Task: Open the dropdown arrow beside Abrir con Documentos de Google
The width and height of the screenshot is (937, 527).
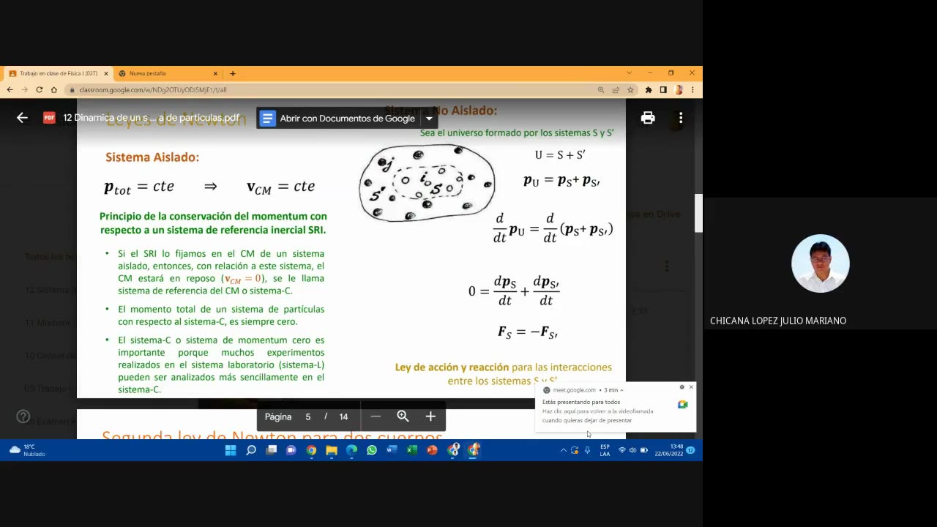Action: coord(429,119)
